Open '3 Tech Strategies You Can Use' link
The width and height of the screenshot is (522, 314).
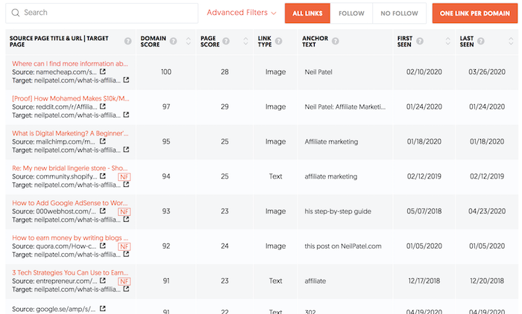[x=70, y=273]
